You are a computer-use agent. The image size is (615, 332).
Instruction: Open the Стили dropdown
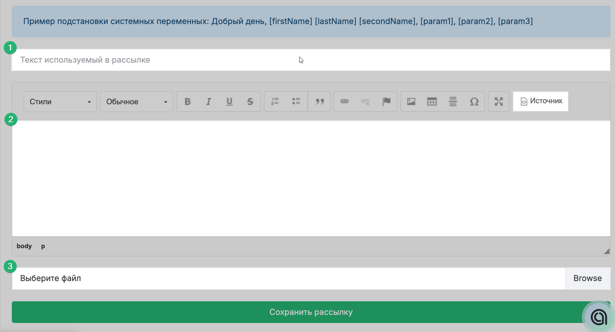click(x=60, y=102)
